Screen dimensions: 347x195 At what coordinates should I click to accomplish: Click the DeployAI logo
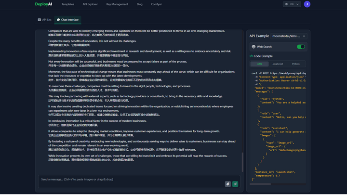[43, 4]
